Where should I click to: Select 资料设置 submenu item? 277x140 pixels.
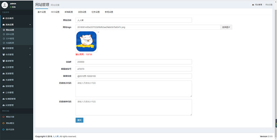pyautogui.click(x=10, y=34)
